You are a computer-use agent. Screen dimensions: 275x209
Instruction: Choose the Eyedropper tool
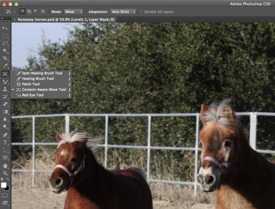5,66
